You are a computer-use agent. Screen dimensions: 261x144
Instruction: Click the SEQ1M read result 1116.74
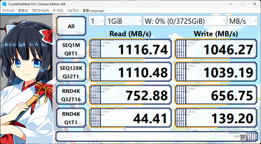(130, 49)
